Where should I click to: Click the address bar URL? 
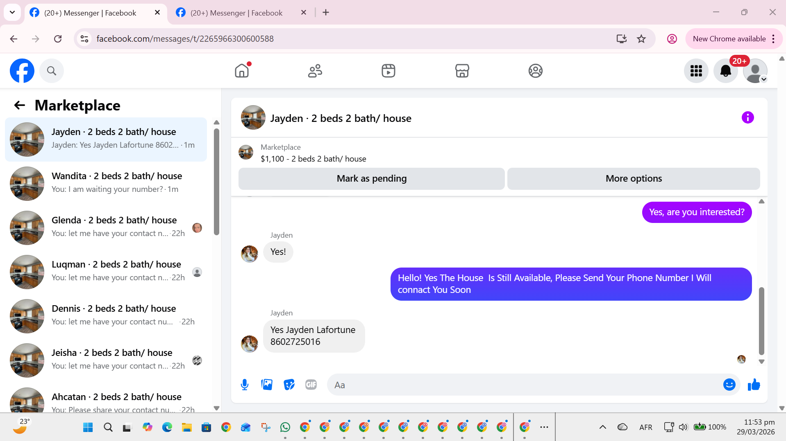click(185, 39)
